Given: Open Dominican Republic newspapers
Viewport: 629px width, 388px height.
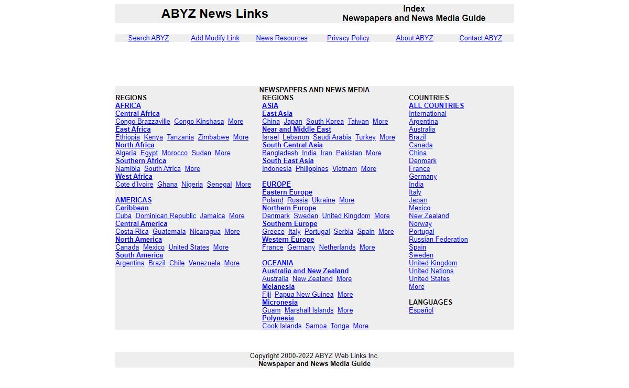Looking at the screenshot, I should (166, 215).
